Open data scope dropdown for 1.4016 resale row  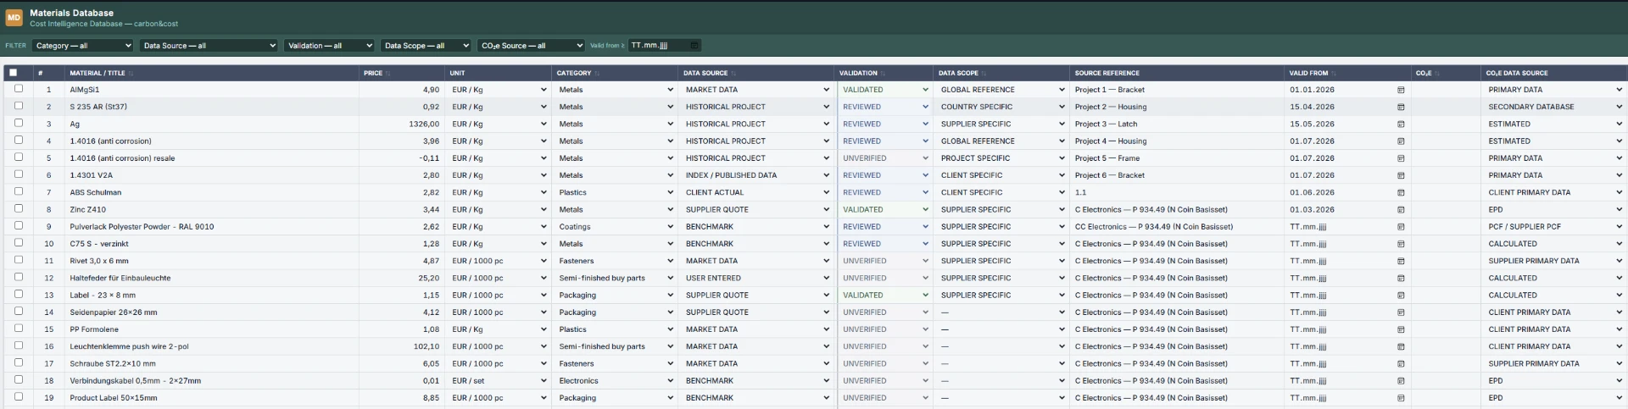(x=1002, y=158)
